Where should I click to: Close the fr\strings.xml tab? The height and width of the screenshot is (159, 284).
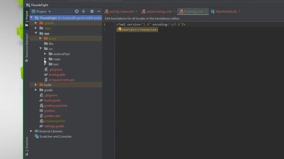click(206, 11)
